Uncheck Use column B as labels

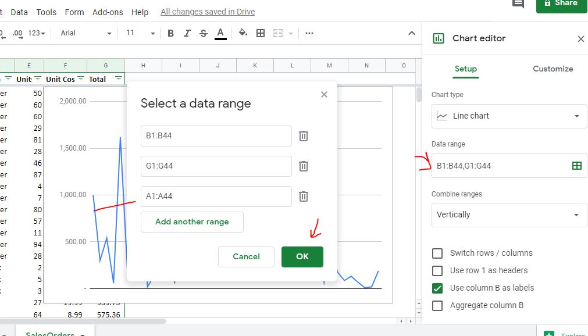[437, 288]
